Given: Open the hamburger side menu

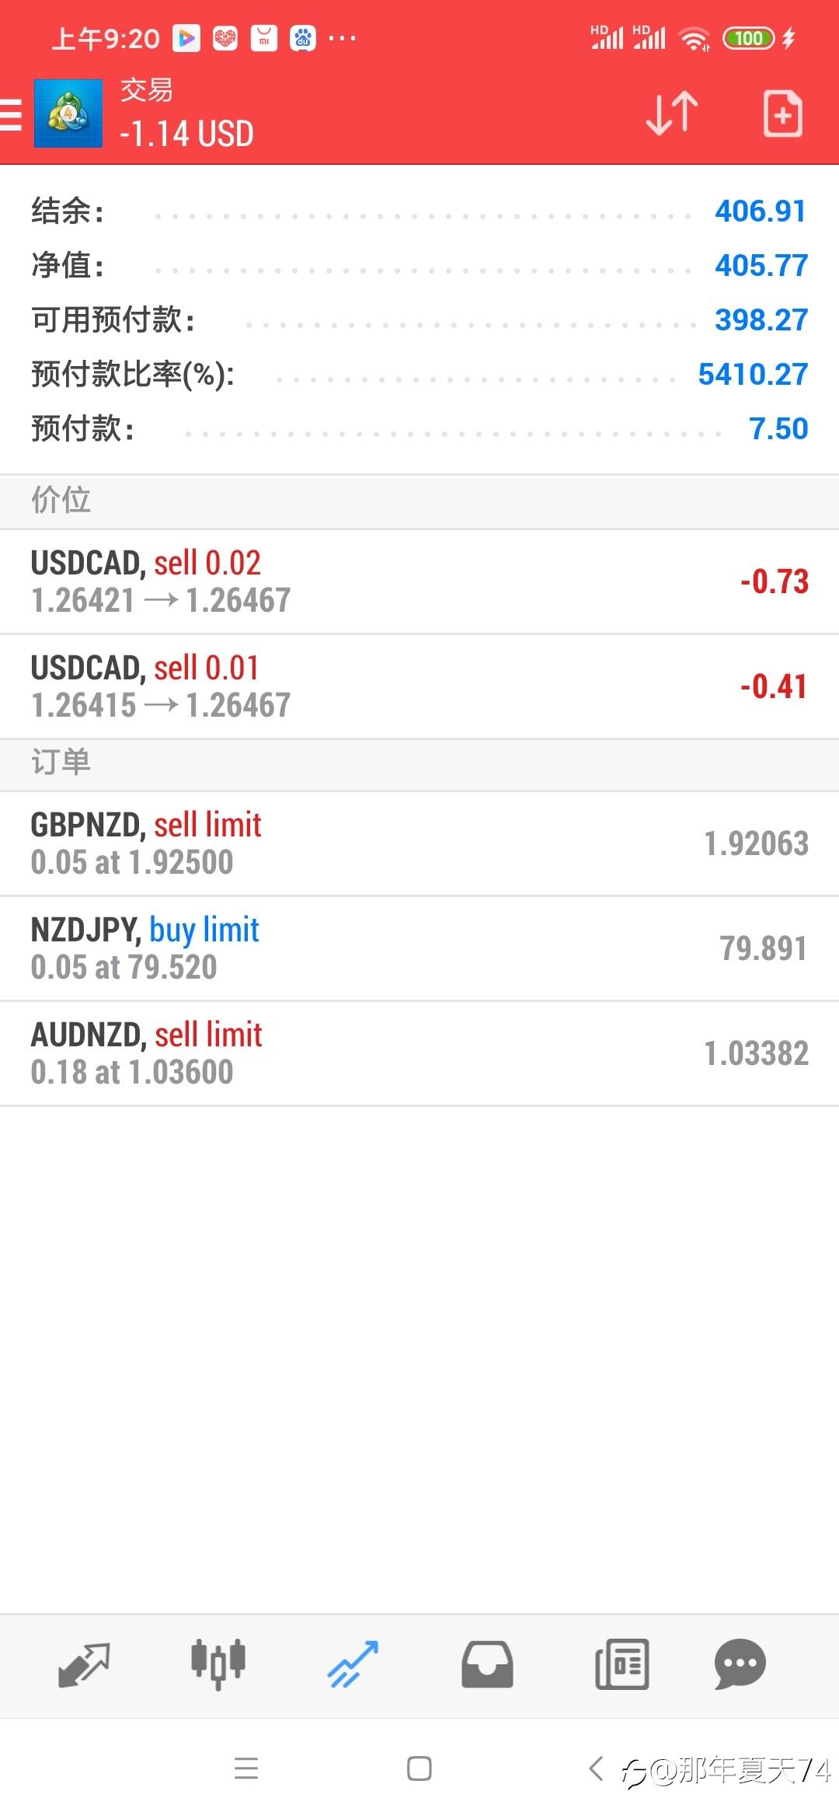Looking at the screenshot, I should tap(12, 114).
